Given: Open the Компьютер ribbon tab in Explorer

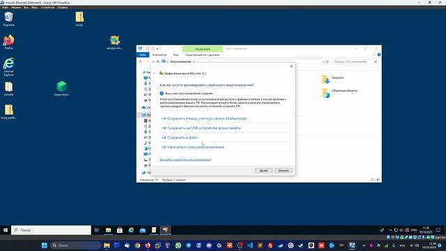Looking at the screenshot, I should pos(160,54).
